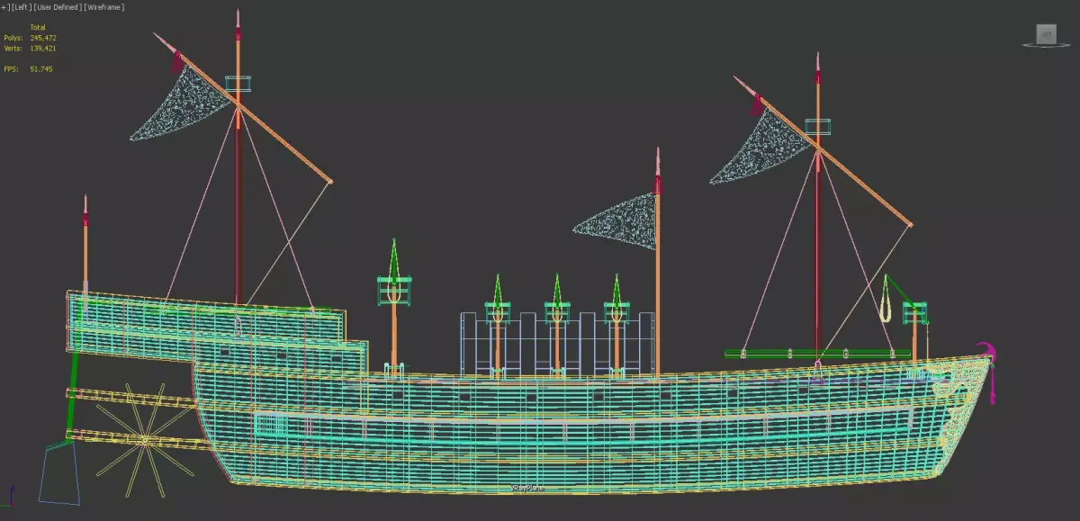
Task: Open the [Wireframe] shading mode menu
Action: pyautogui.click(x=104, y=7)
